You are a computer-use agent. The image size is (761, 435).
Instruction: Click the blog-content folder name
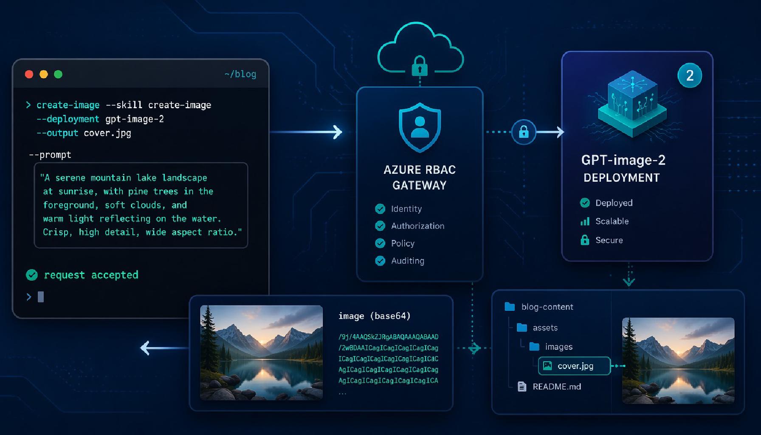pyautogui.click(x=547, y=307)
